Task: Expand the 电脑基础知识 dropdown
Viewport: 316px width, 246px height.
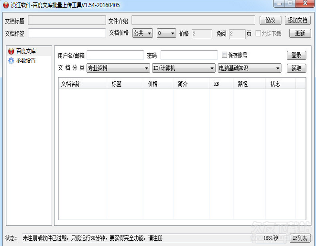Action: click(250, 68)
